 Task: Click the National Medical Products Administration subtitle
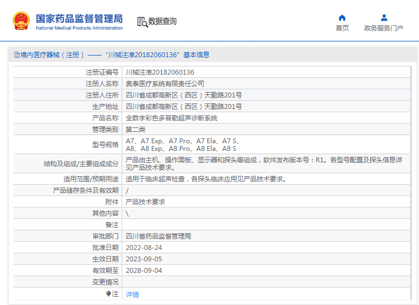(79, 28)
